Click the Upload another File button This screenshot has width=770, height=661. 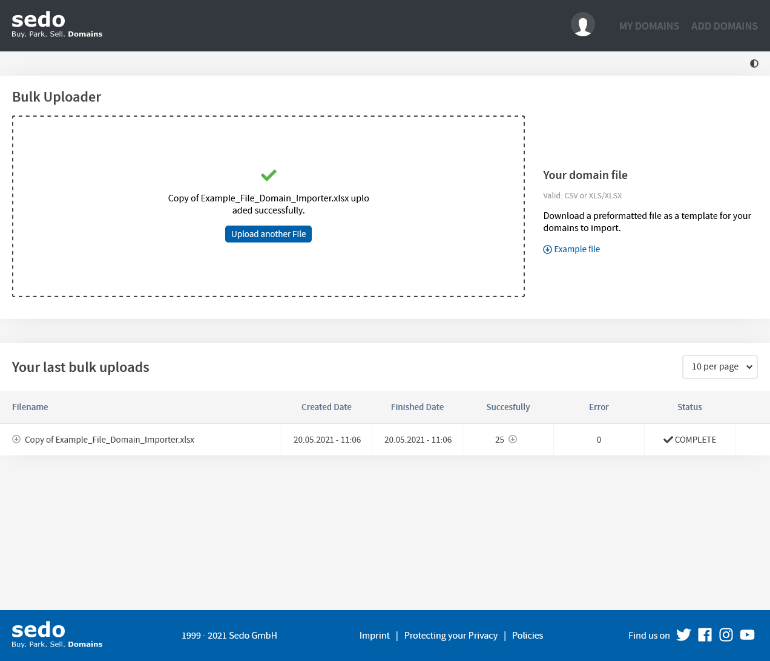(x=268, y=234)
